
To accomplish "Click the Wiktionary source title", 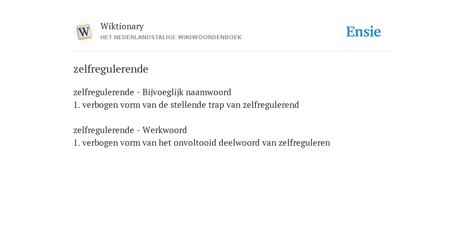I will (122, 26).
